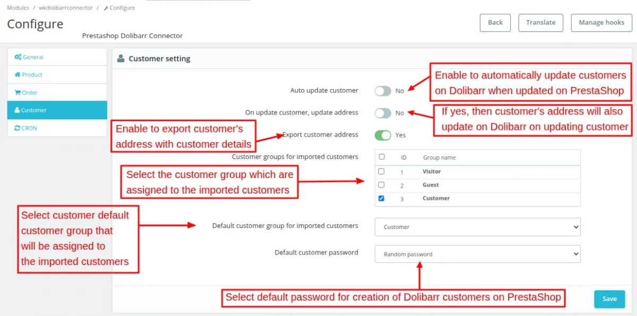Select the Customer tab

(x=57, y=110)
